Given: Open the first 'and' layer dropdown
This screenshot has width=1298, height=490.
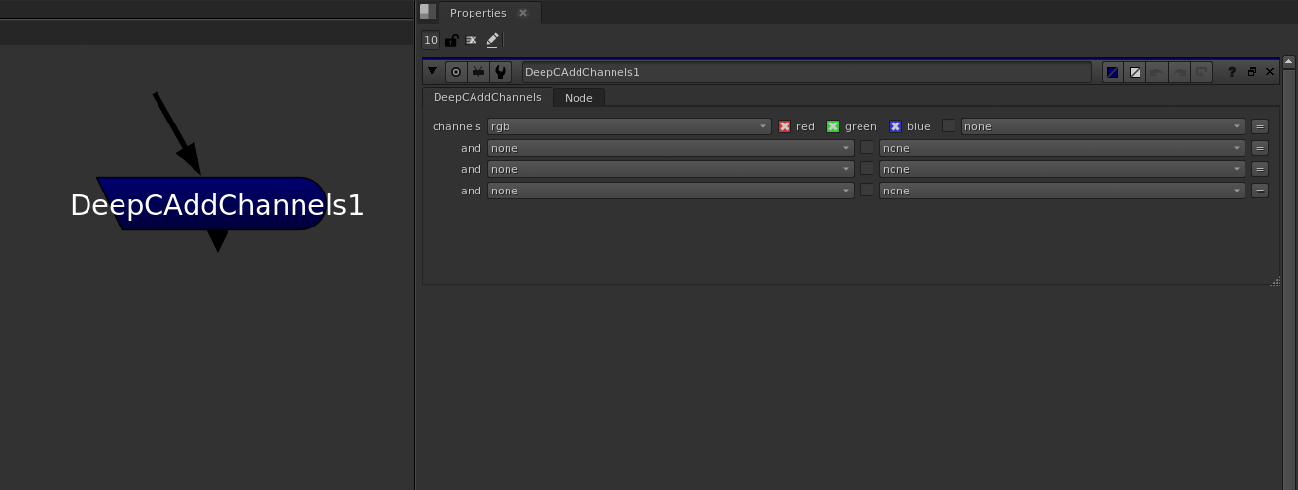Looking at the screenshot, I should click(x=670, y=148).
